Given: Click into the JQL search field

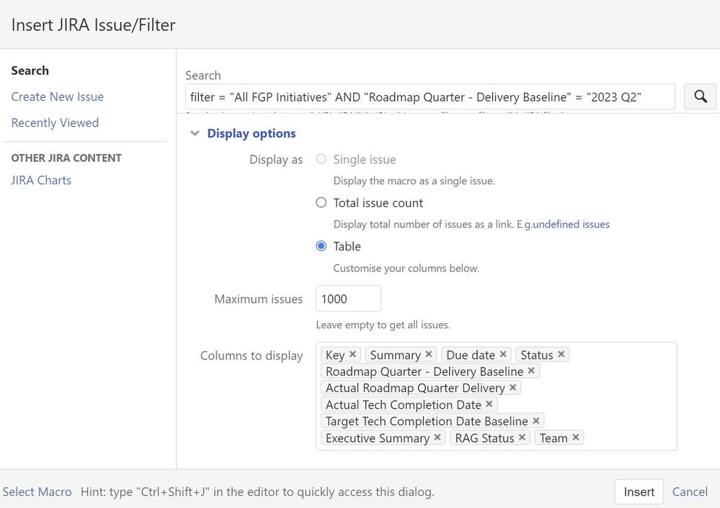Looking at the screenshot, I should 430,96.
